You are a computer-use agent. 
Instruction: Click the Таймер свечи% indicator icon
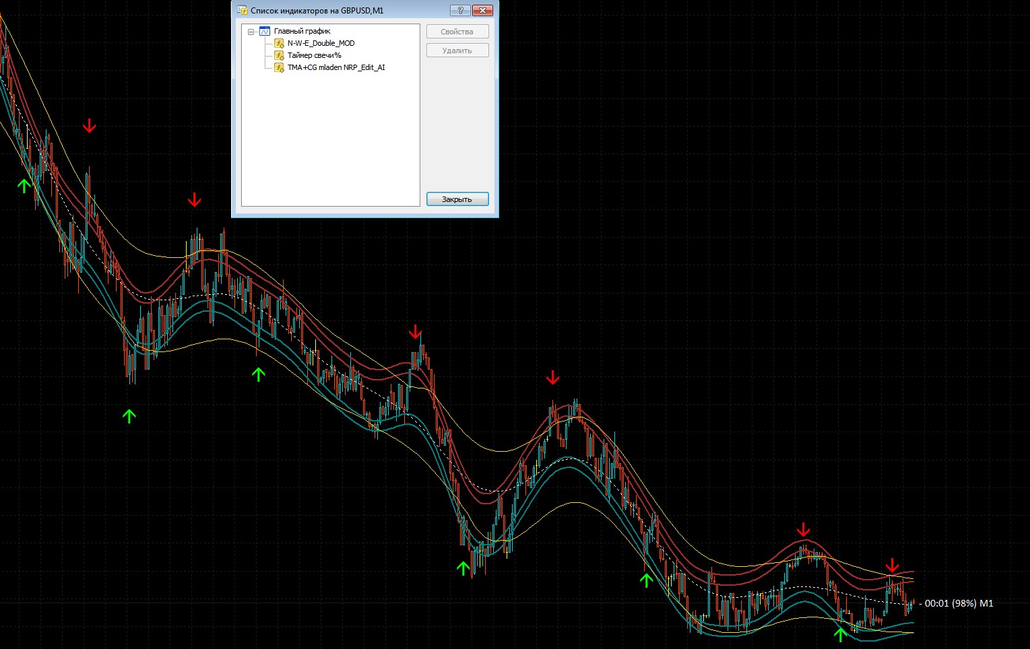pyautogui.click(x=279, y=55)
